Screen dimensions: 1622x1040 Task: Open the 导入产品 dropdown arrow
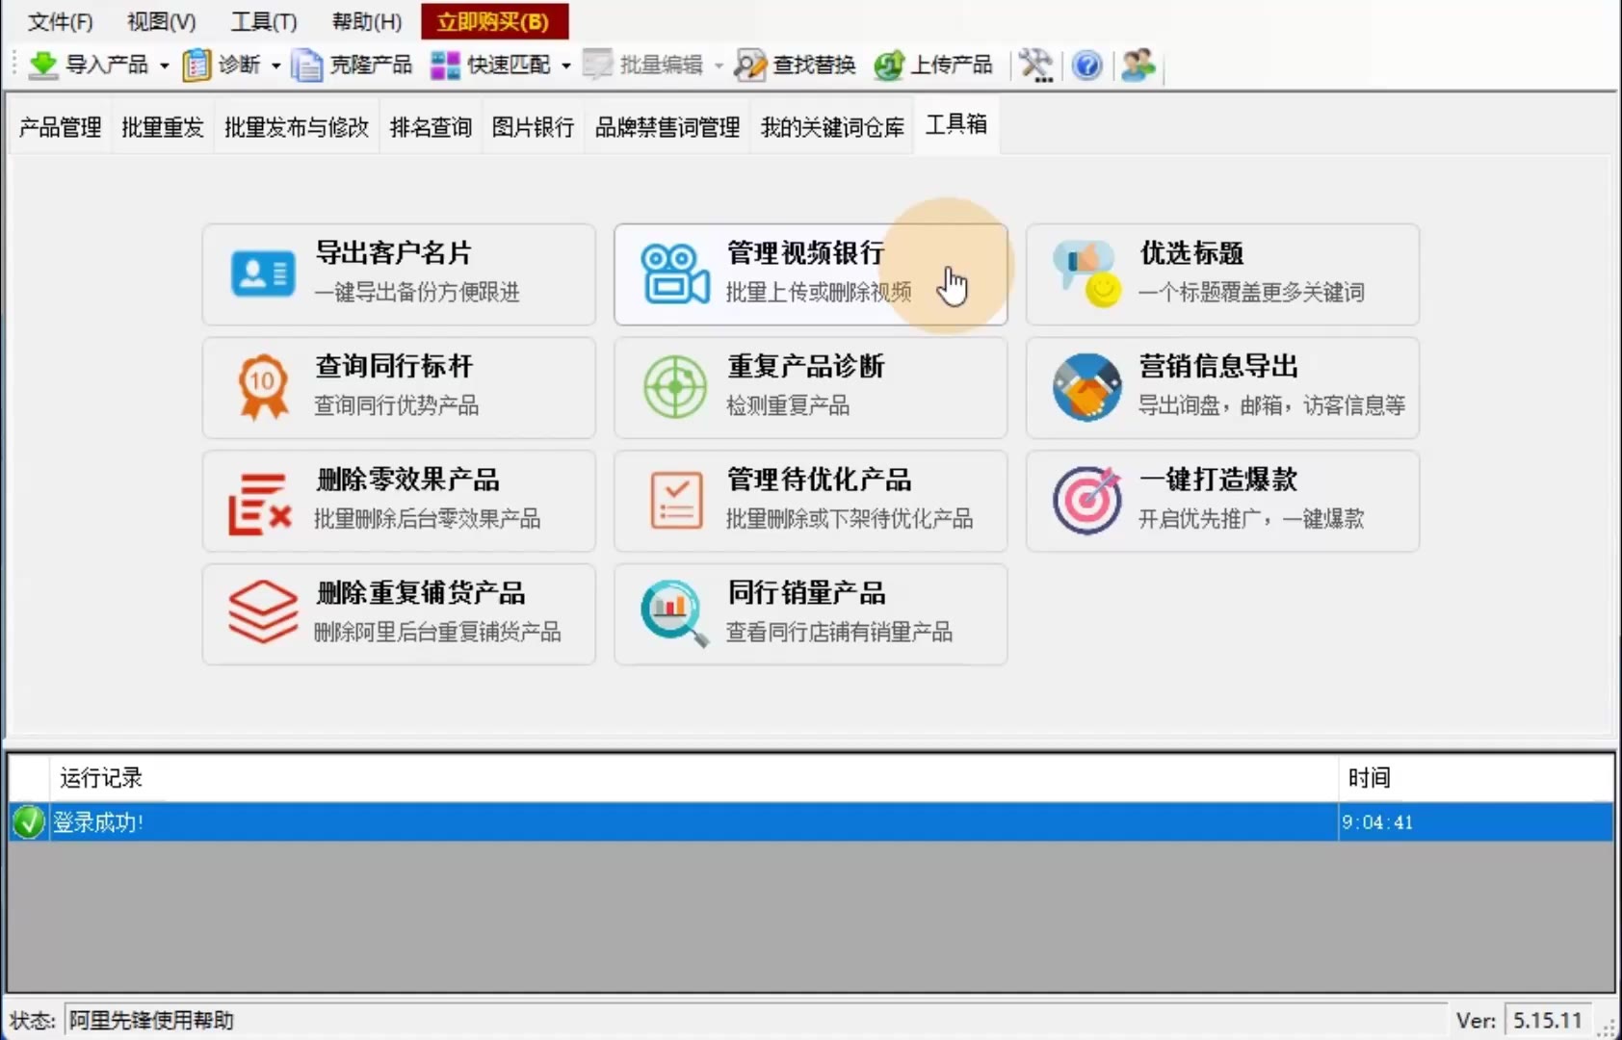pos(165,65)
